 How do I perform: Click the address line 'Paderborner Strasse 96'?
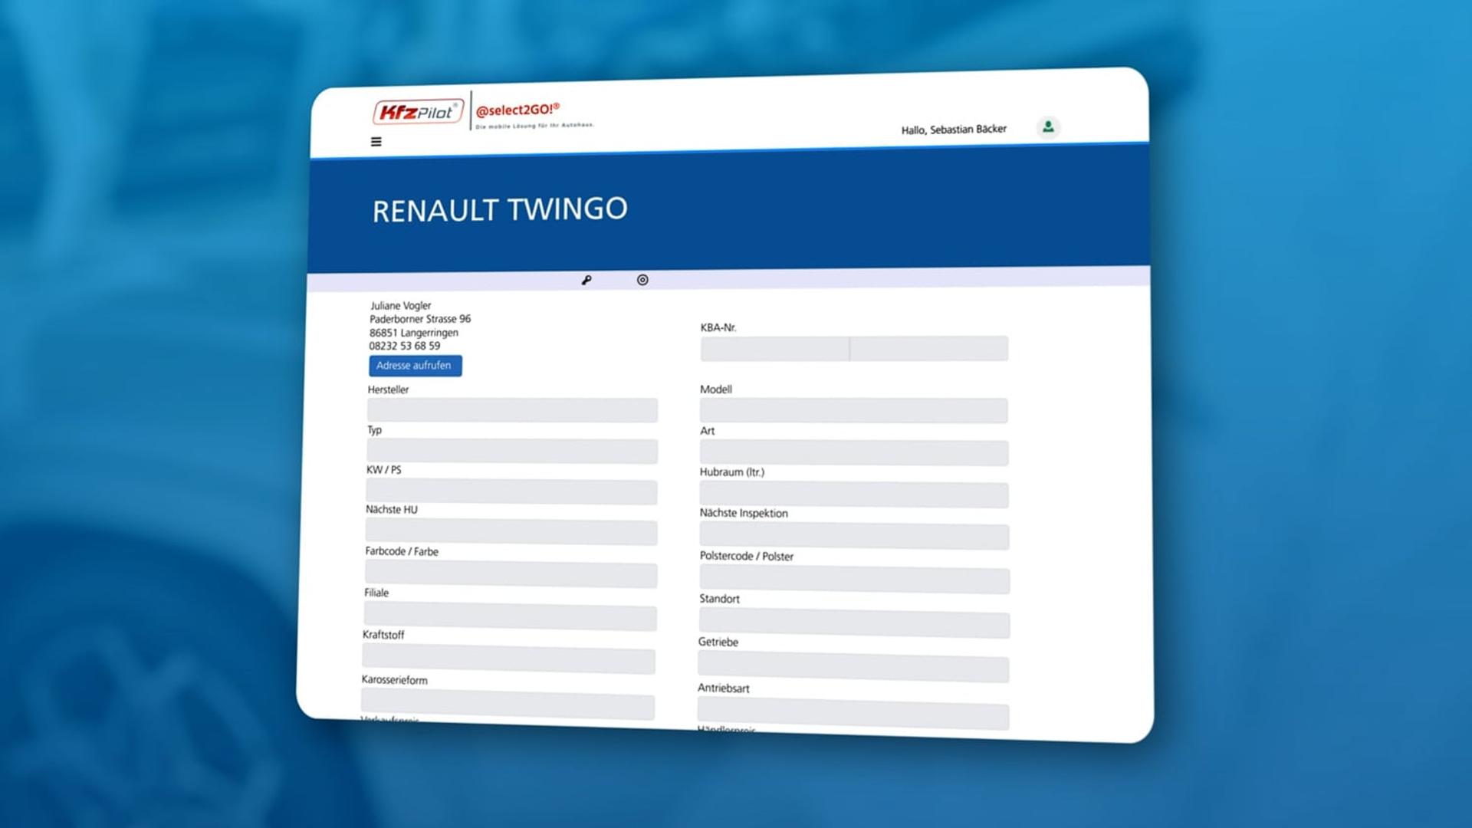(x=420, y=319)
